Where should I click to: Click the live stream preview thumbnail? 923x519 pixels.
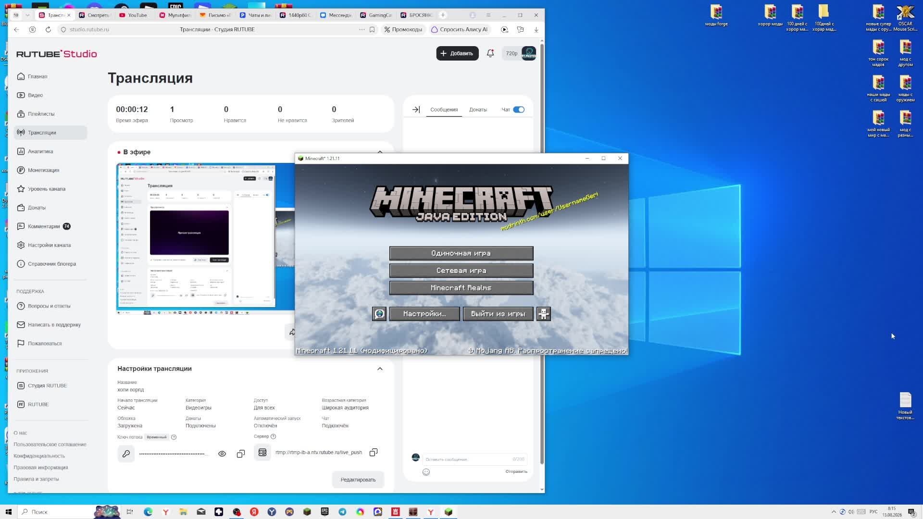205,239
